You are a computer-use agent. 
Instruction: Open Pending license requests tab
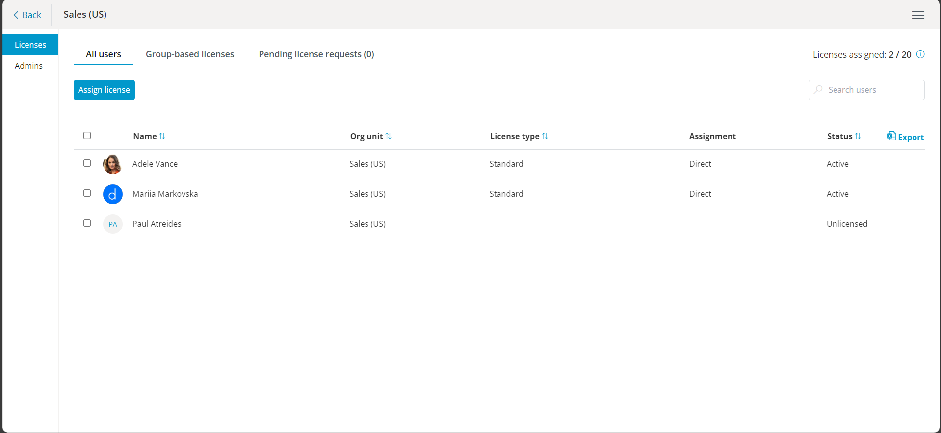pyautogui.click(x=316, y=54)
